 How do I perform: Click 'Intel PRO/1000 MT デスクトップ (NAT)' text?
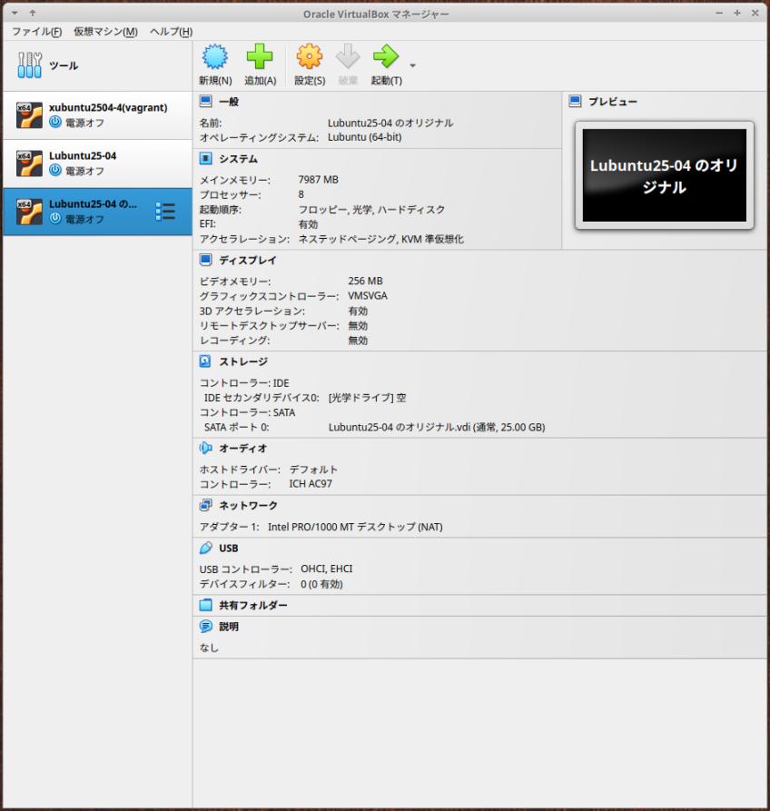[x=355, y=527]
